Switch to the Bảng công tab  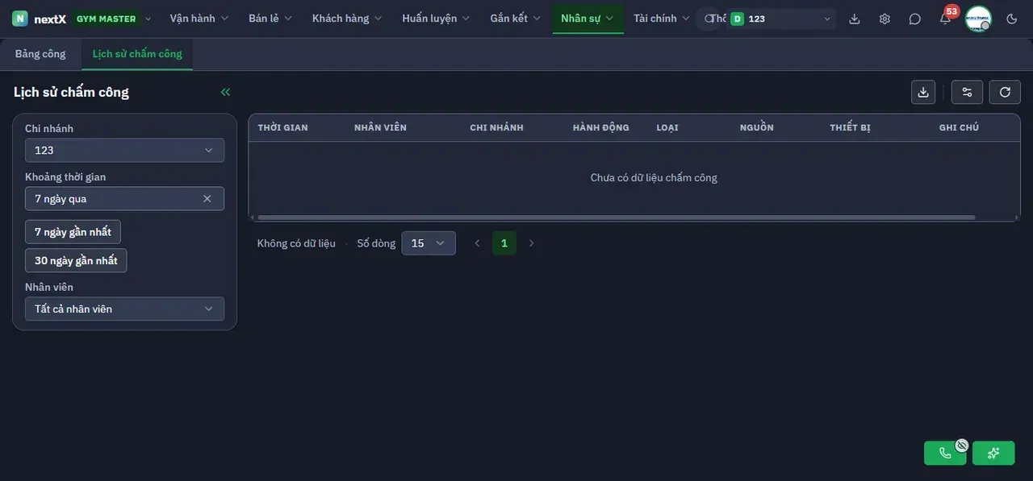pos(40,54)
